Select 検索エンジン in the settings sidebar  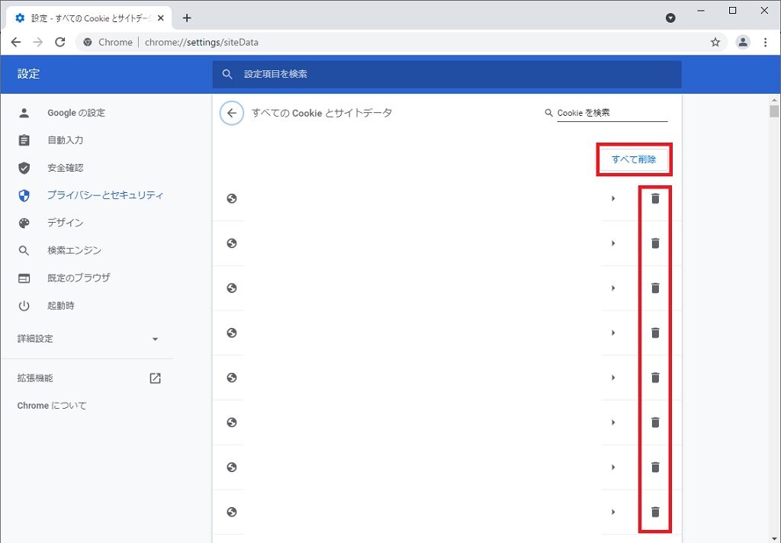click(x=74, y=250)
